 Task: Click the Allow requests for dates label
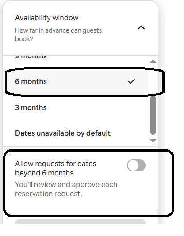(56, 168)
